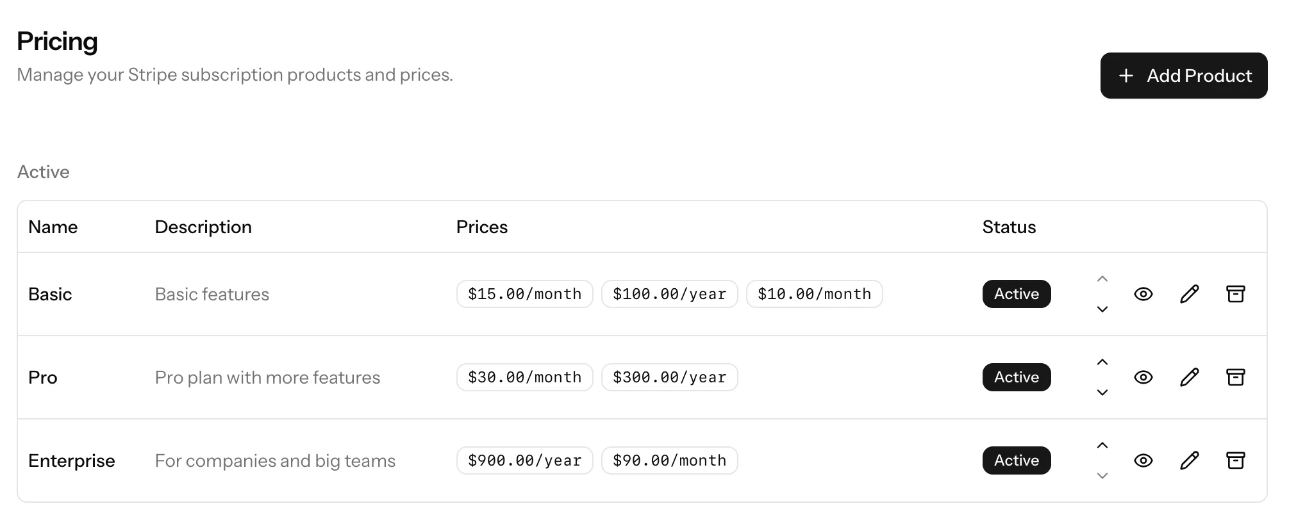1305x529 pixels.
Task: Click the Status column header
Action: 1008,227
